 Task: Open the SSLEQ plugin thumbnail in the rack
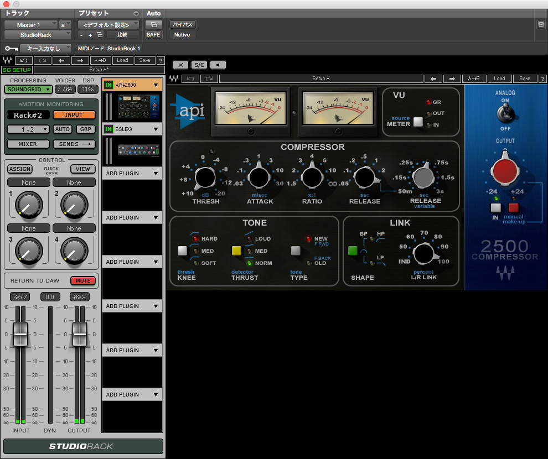(139, 150)
